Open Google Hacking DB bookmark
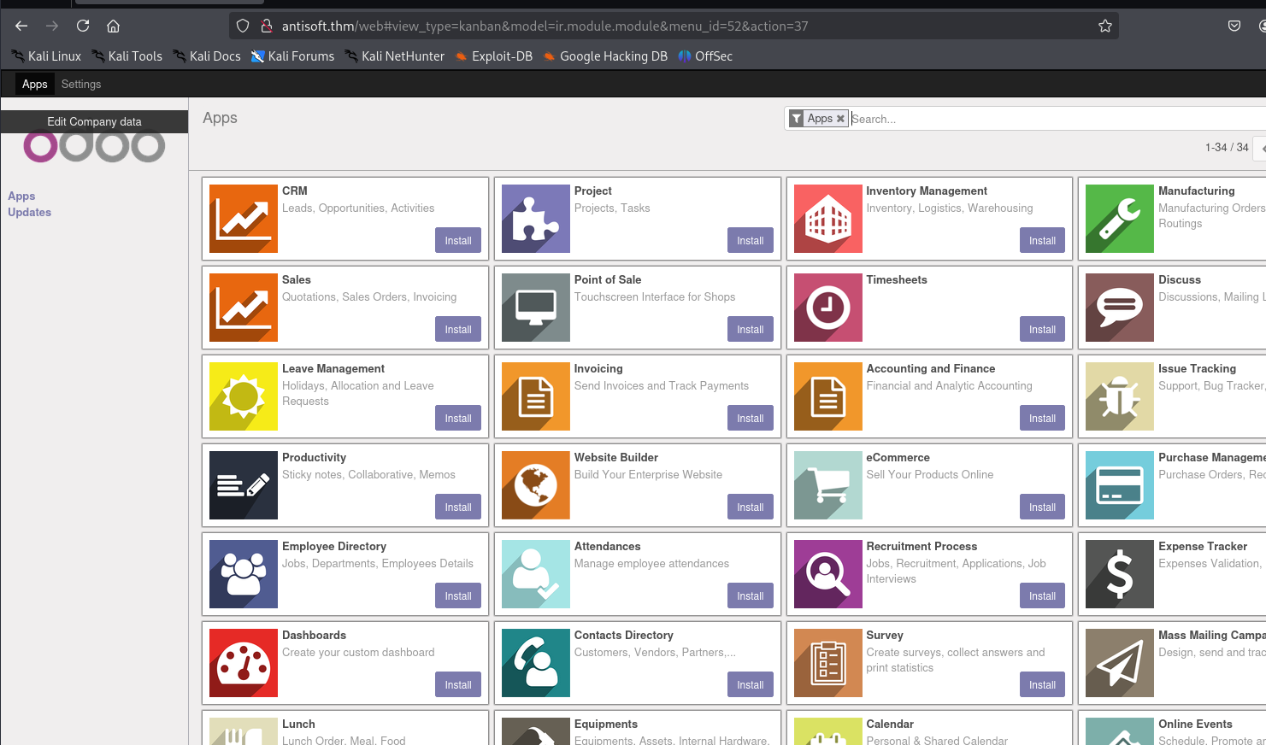This screenshot has width=1266, height=745. click(605, 56)
